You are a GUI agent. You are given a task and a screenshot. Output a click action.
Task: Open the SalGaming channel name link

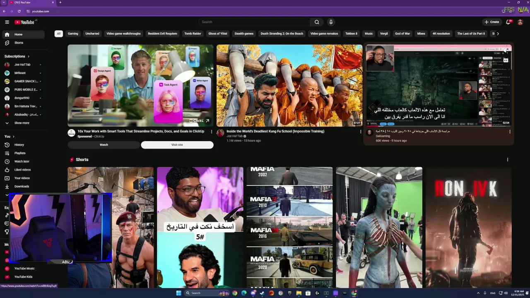[383, 136]
